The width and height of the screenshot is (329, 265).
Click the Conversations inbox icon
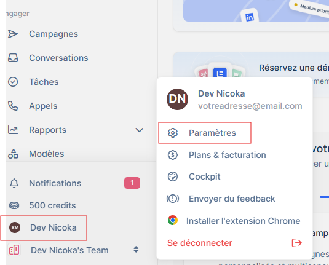tap(13, 58)
